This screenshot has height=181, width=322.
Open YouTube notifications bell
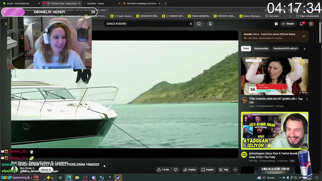coord(301,24)
